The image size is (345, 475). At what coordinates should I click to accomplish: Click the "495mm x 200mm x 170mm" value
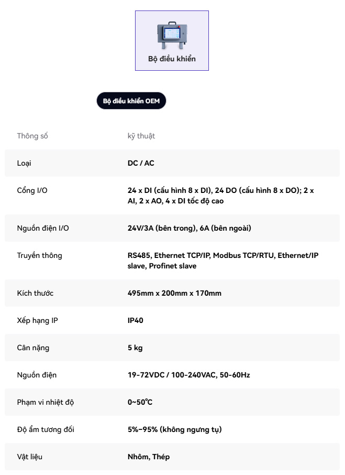(174, 293)
